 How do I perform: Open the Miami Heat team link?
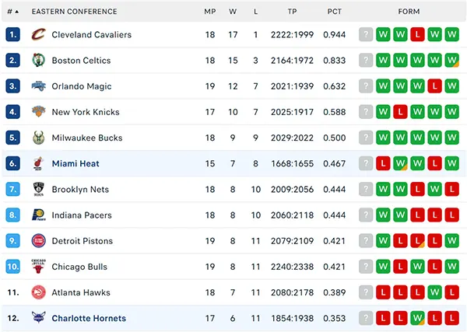click(75, 163)
